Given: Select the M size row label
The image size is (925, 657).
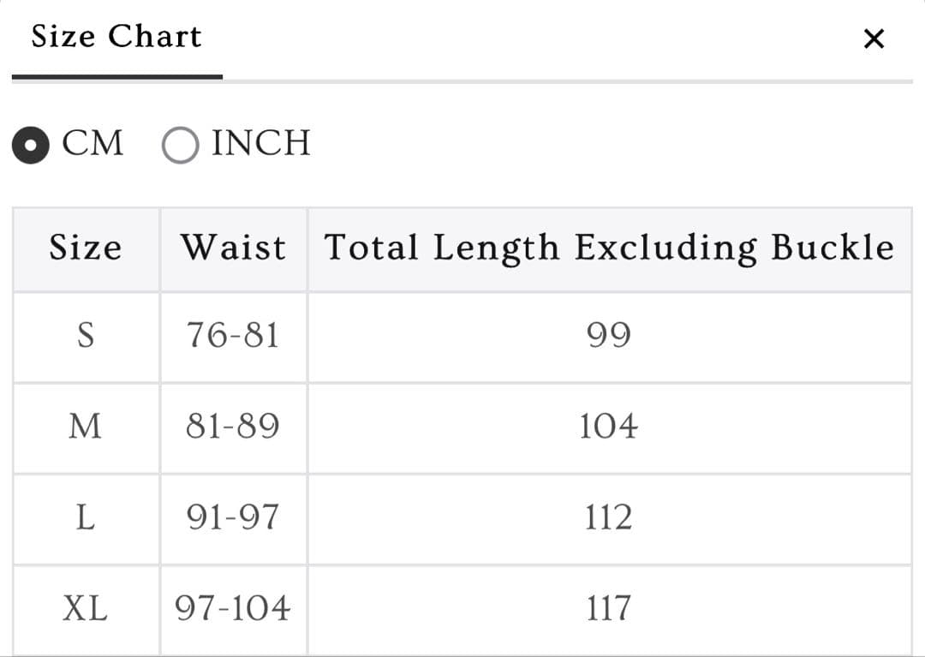Looking at the screenshot, I should [86, 426].
